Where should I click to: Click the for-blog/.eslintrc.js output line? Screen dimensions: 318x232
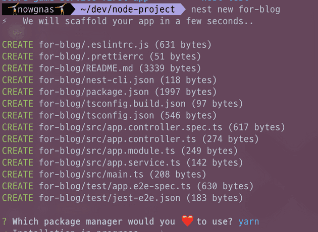click(x=125, y=45)
